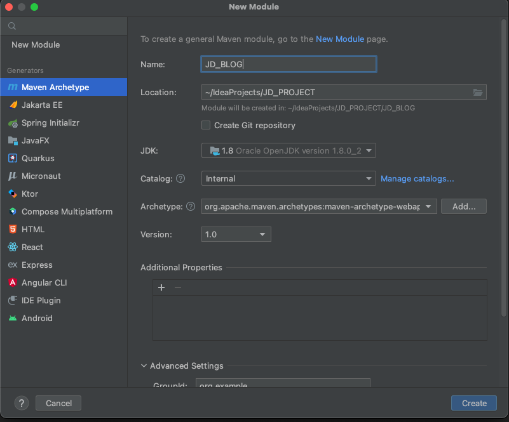Collapse the Advanced Settings section
The width and height of the screenshot is (509, 422).
tap(144, 366)
